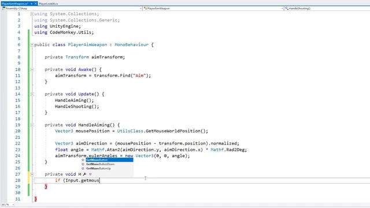Click 'Transform' type on line 8
The image size is (370, 208).
pos(77,57)
